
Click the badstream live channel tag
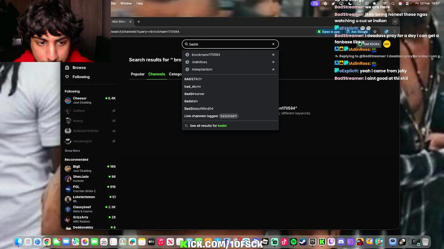coord(228,116)
